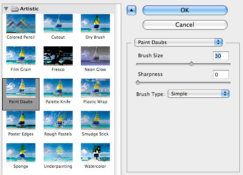Collapse the Artistic folder disclosure triangle
The width and height of the screenshot is (243, 175).
tap(6, 9)
